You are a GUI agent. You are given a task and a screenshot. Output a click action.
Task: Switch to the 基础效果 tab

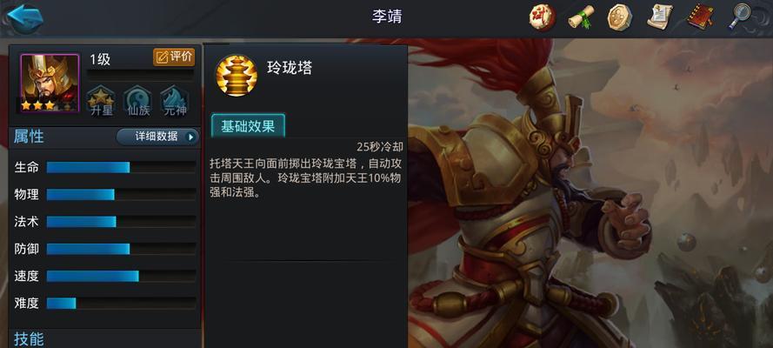tap(248, 126)
